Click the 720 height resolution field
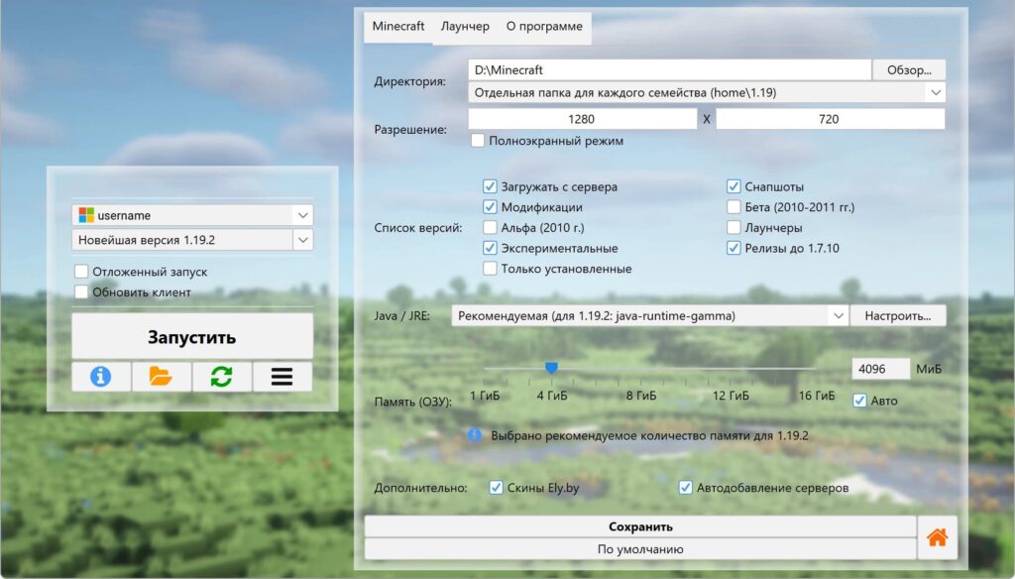 coord(830,119)
